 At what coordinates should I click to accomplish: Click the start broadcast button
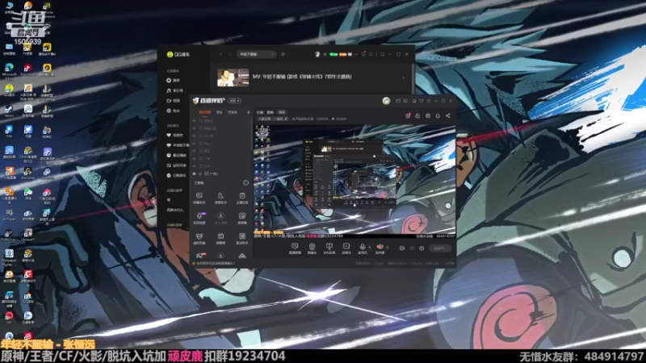[439, 248]
